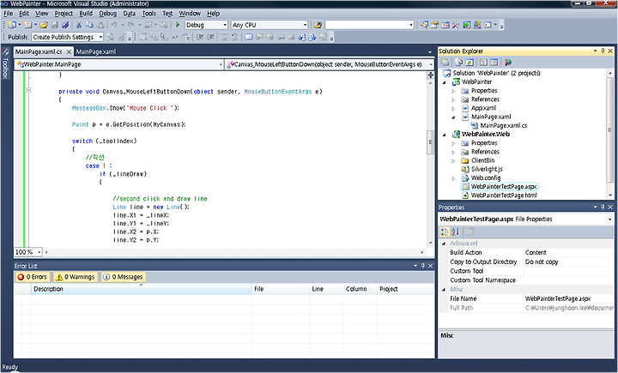Click the Copy Web Site globe icon
This screenshot has height=373, width=618.
point(507,63)
